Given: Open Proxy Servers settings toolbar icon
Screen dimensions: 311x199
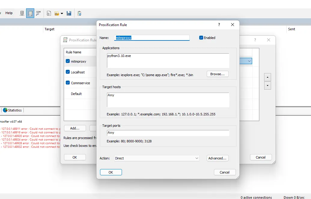Looking at the screenshot, I should [x=22, y=13].
